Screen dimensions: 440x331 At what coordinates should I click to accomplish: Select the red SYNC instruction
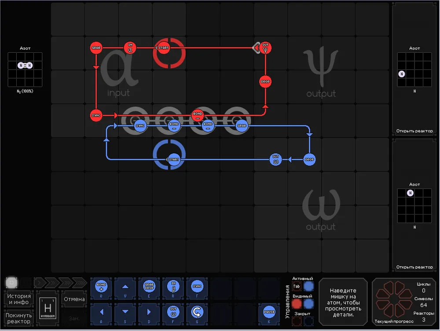(96, 116)
